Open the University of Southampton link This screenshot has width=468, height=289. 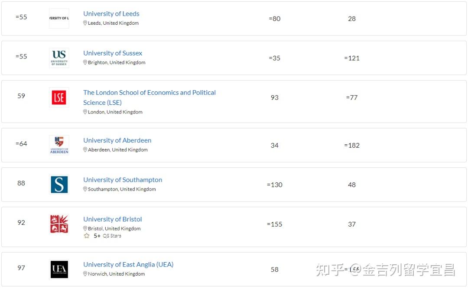[x=123, y=180]
